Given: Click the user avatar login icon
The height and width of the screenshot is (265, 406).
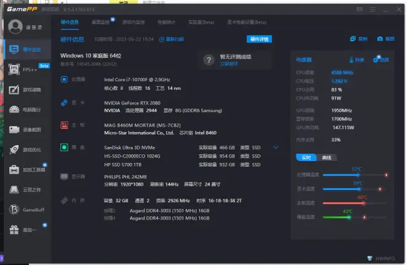Looking at the screenshot, I should 15,26.
